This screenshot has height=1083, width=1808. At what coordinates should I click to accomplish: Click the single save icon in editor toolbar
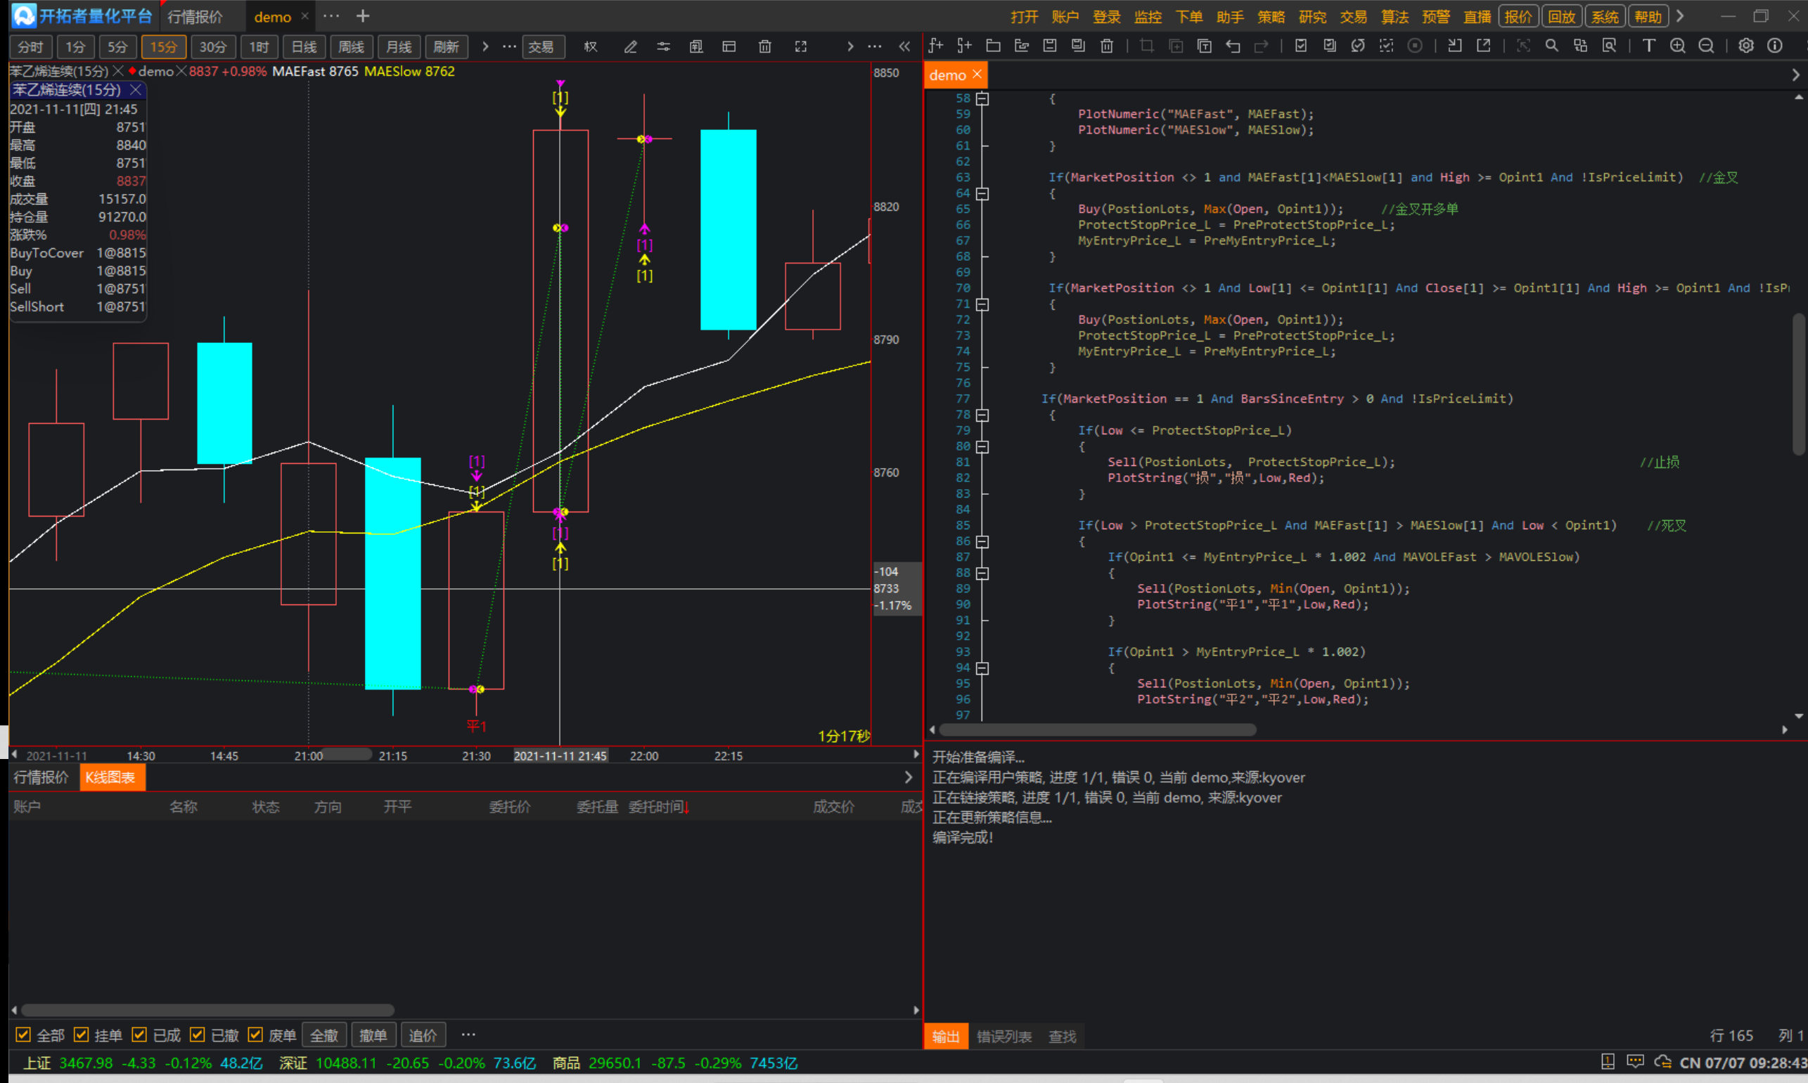tap(1050, 46)
